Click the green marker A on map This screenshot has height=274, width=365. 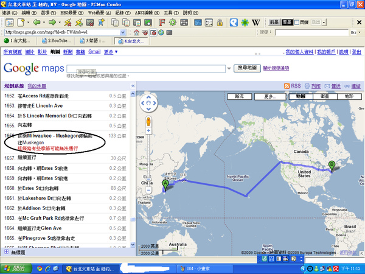point(165,186)
